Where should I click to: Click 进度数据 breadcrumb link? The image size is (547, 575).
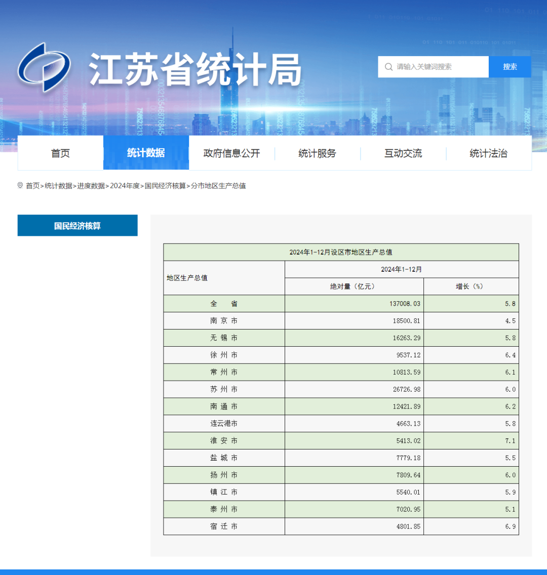pos(91,186)
